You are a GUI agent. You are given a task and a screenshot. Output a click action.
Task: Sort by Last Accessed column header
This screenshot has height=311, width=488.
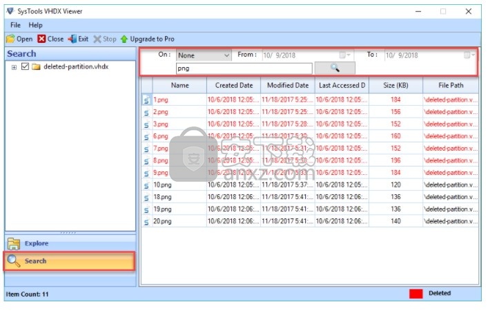pos(342,86)
